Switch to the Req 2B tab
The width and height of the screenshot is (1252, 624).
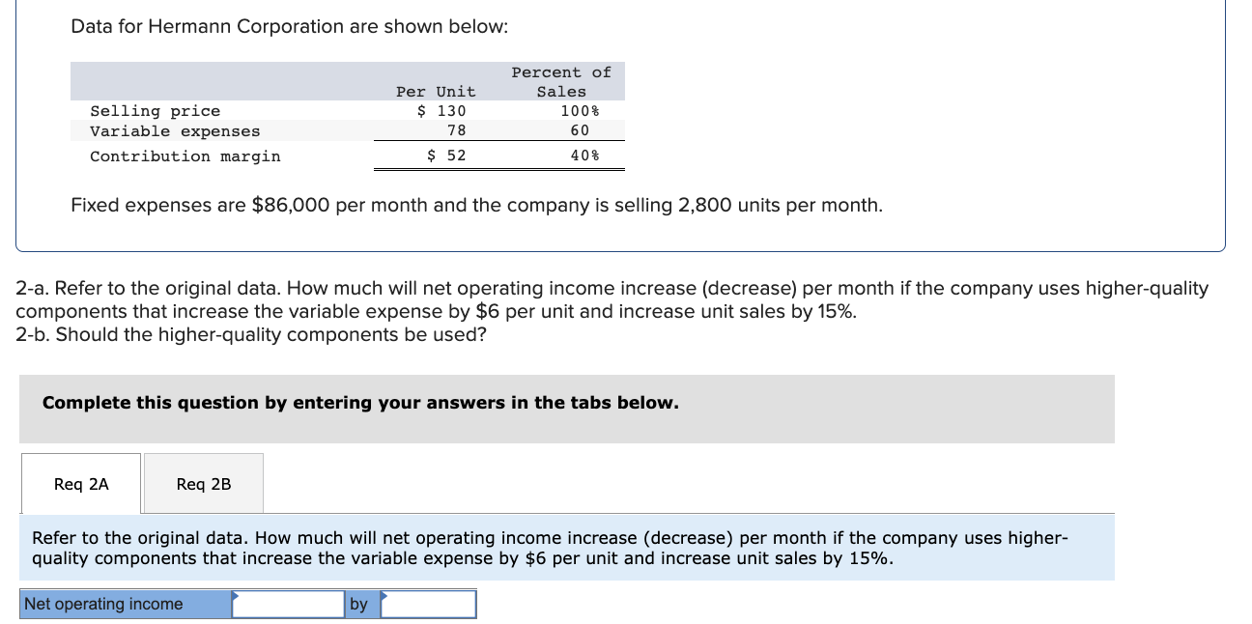[x=202, y=483]
